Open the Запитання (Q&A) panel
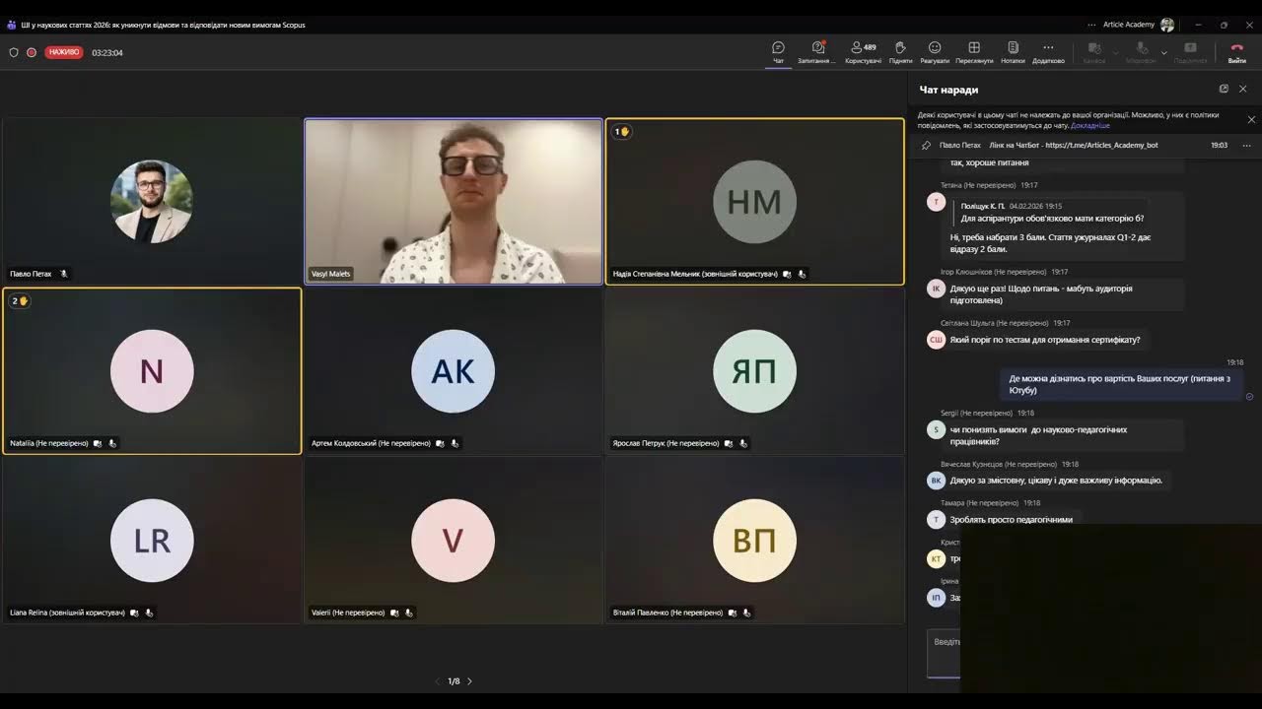Image resolution: width=1262 pixels, height=709 pixels. (x=816, y=52)
